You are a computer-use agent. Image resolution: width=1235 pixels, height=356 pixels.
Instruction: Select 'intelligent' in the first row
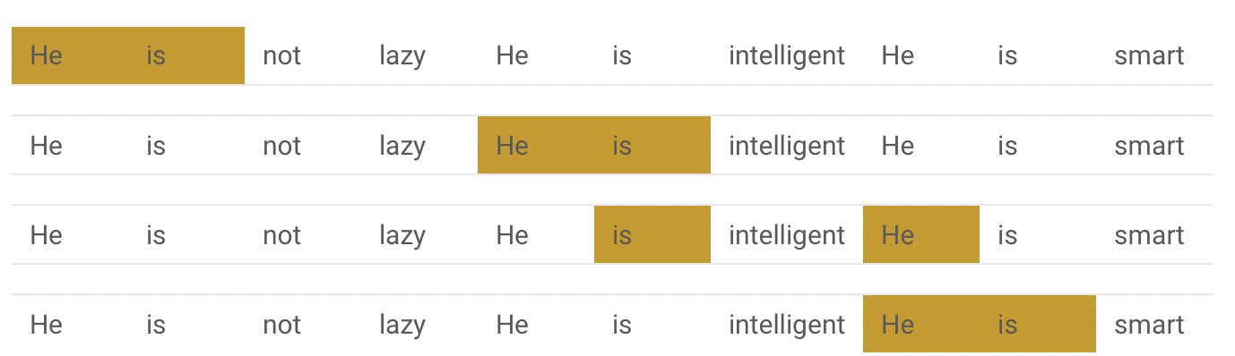(x=787, y=55)
